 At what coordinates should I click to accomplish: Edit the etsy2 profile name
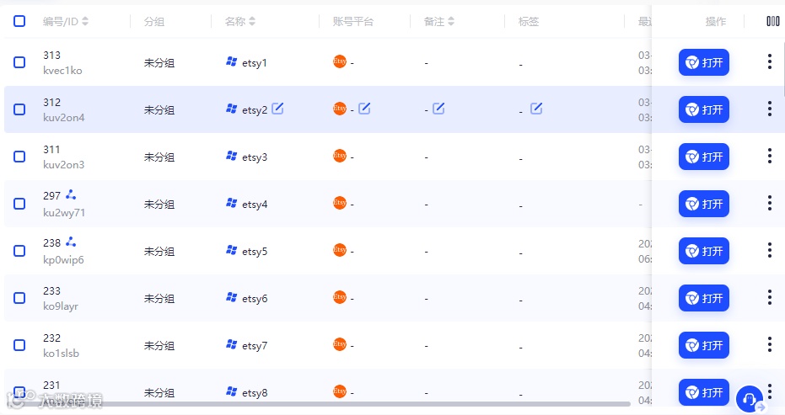click(x=277, y=109)
